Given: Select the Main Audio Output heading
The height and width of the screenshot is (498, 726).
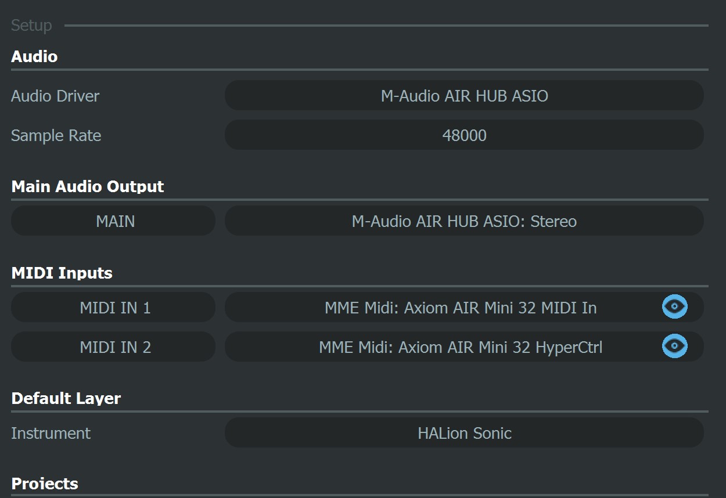Looking at the screenshot, I should [88, 186].
